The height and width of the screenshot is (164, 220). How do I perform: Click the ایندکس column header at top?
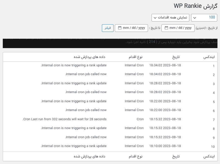(x=209, y=57)
